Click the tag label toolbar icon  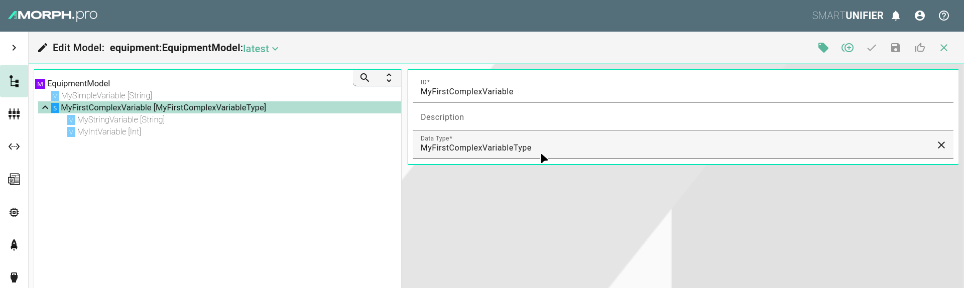(823, 48)
